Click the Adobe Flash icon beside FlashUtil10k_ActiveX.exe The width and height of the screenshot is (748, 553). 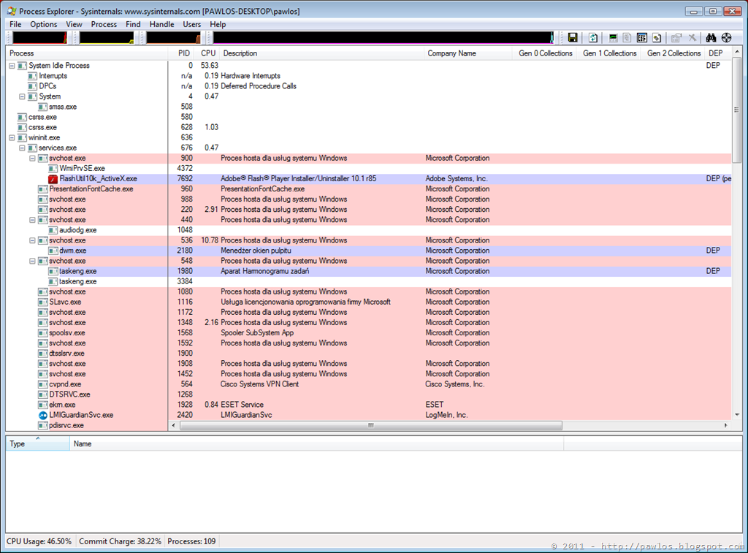click(53, 179)
